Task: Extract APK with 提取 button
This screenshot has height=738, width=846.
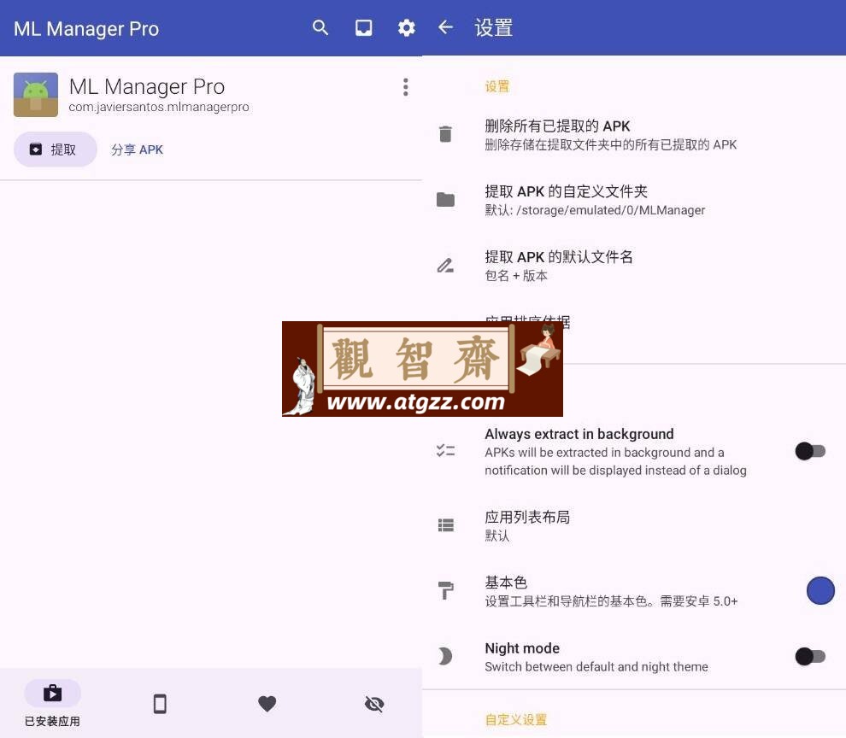Action: pyautogui.click(x=55, y=149)
